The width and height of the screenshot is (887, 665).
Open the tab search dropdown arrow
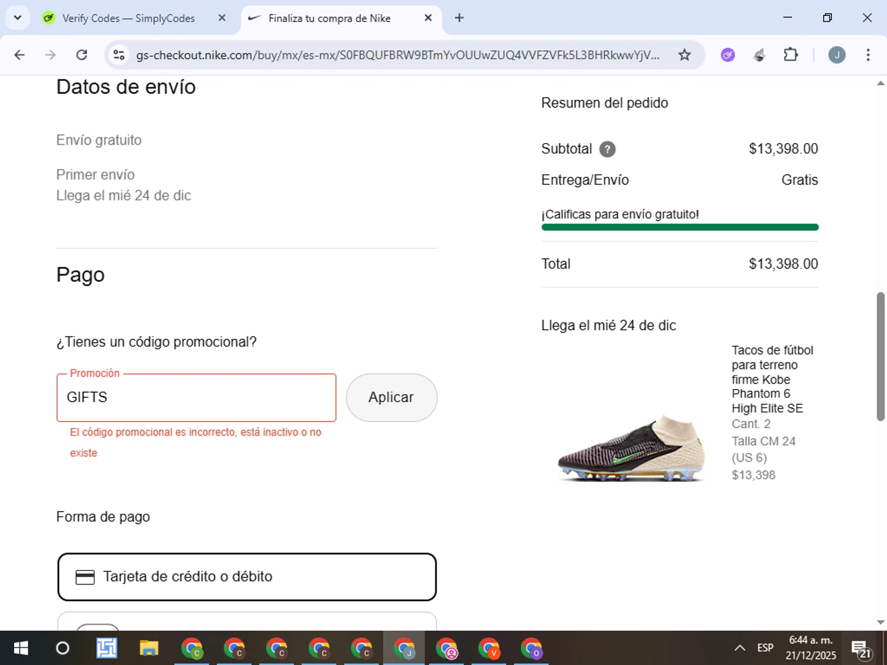18,18
